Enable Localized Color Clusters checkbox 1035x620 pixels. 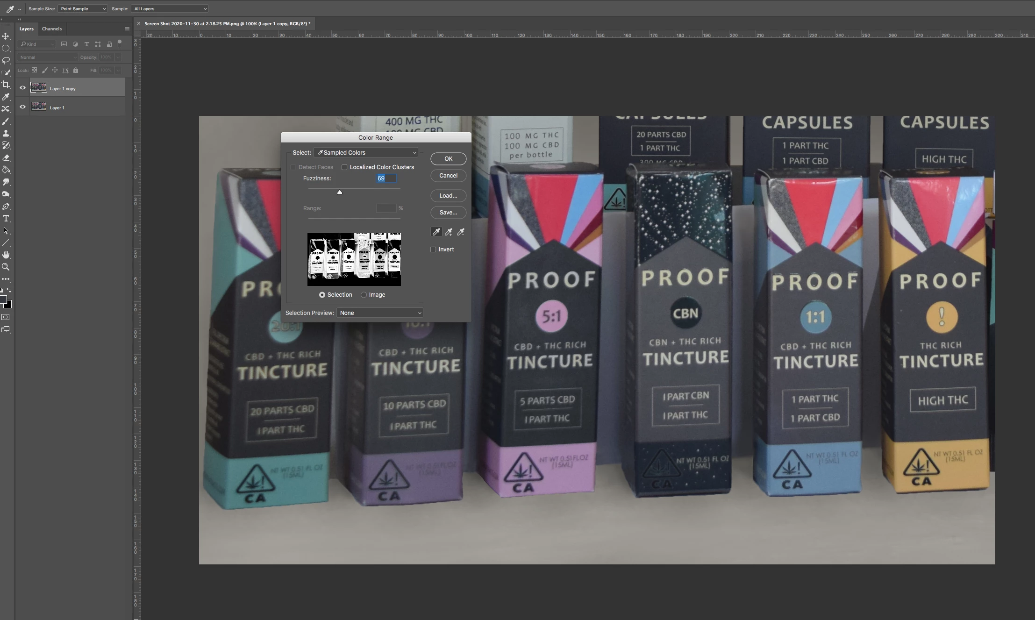(x=344, y=167)
